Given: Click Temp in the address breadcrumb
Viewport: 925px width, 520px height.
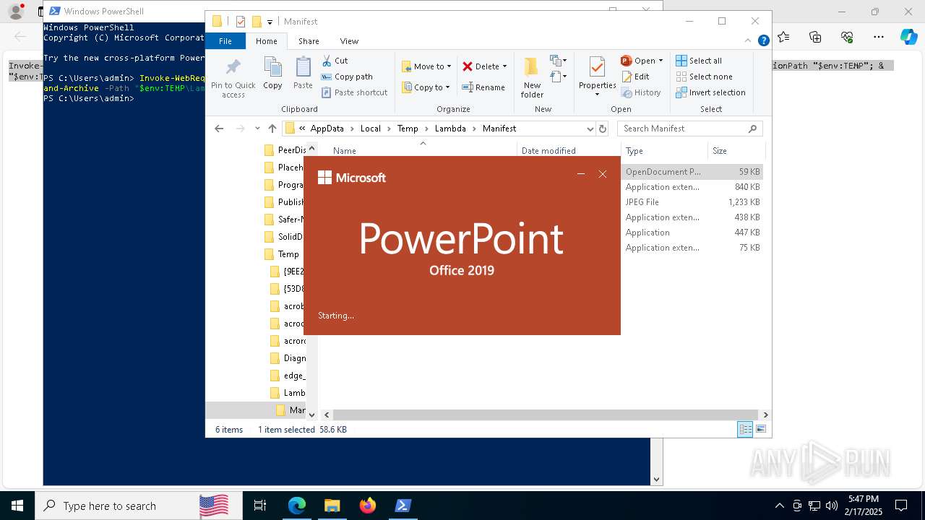Looking at the screenshot, I should (408, 129).
